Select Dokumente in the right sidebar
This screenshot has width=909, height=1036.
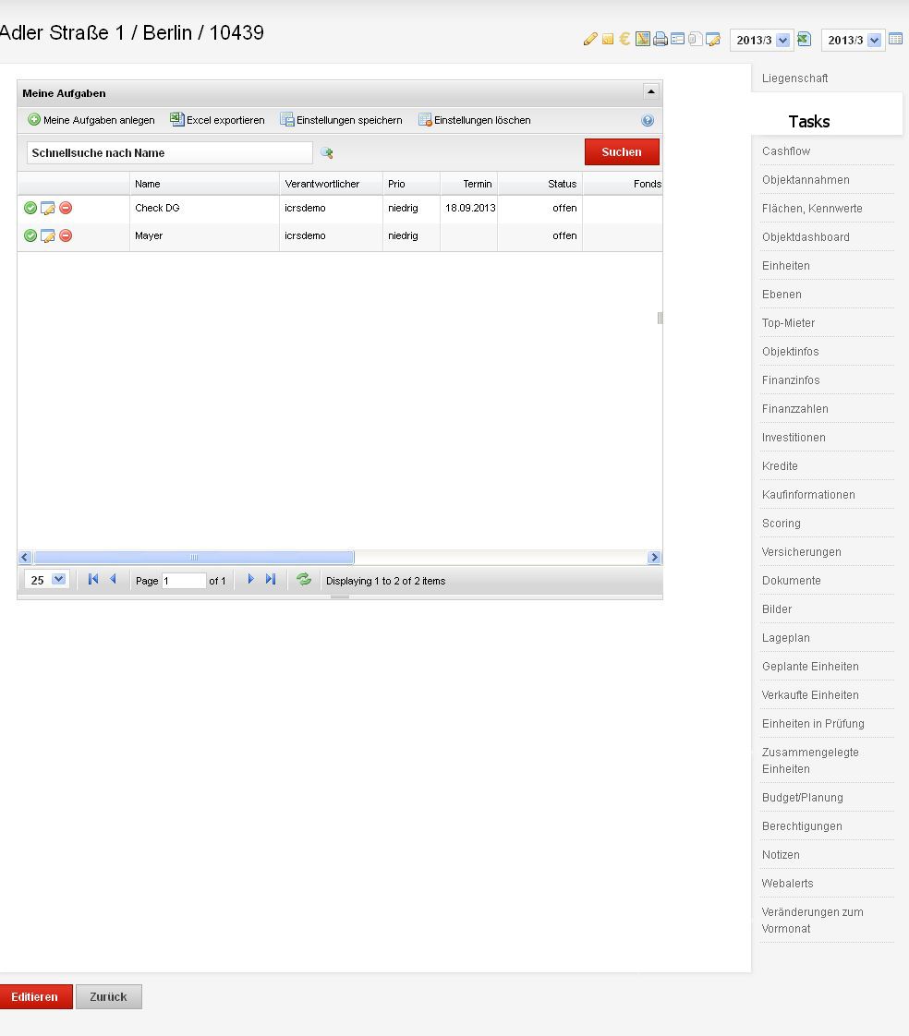coord(792,581)
